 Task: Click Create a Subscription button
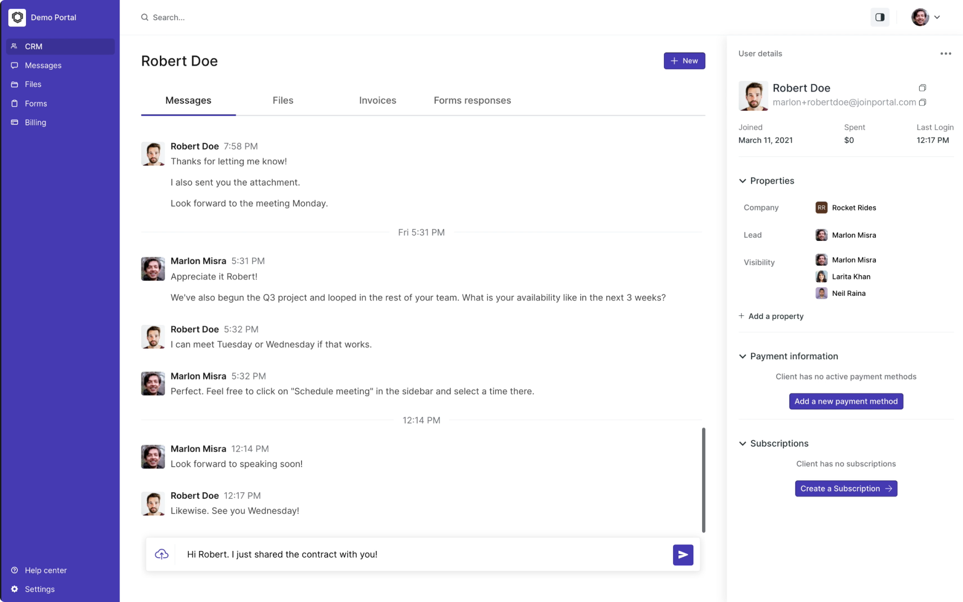(846, 488)
